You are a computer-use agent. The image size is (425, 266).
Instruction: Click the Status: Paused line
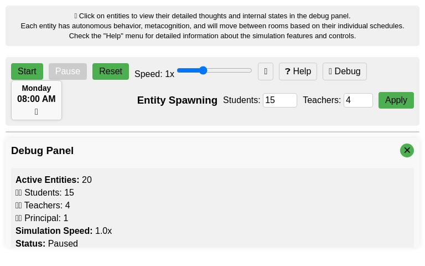(46, 244)
